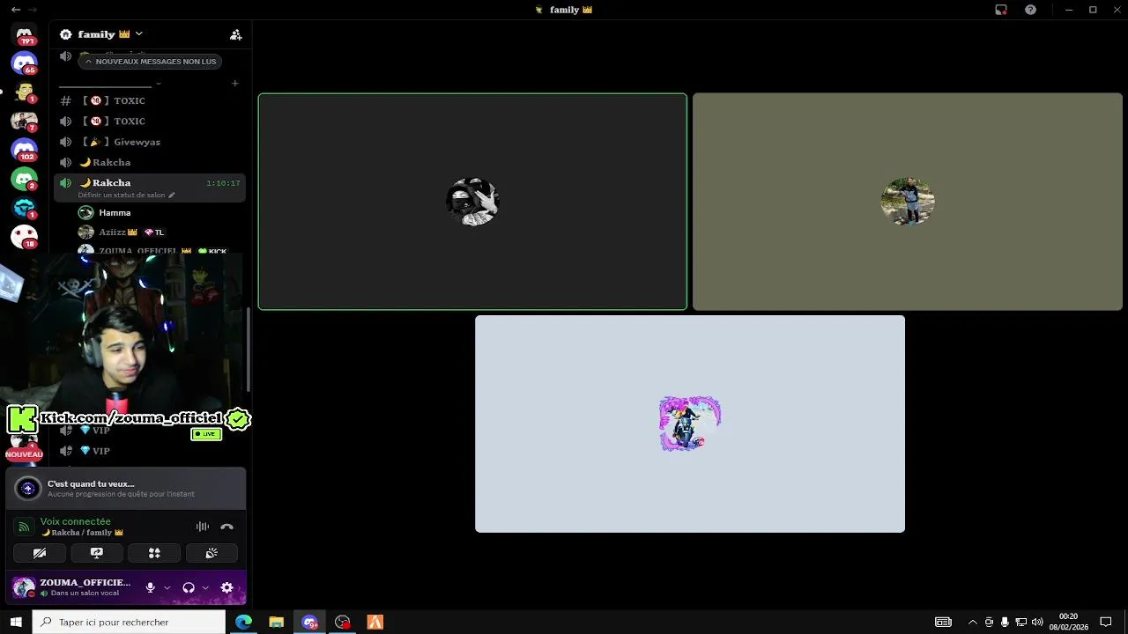Click Définir un statut de salon

[x=122, y=195]
